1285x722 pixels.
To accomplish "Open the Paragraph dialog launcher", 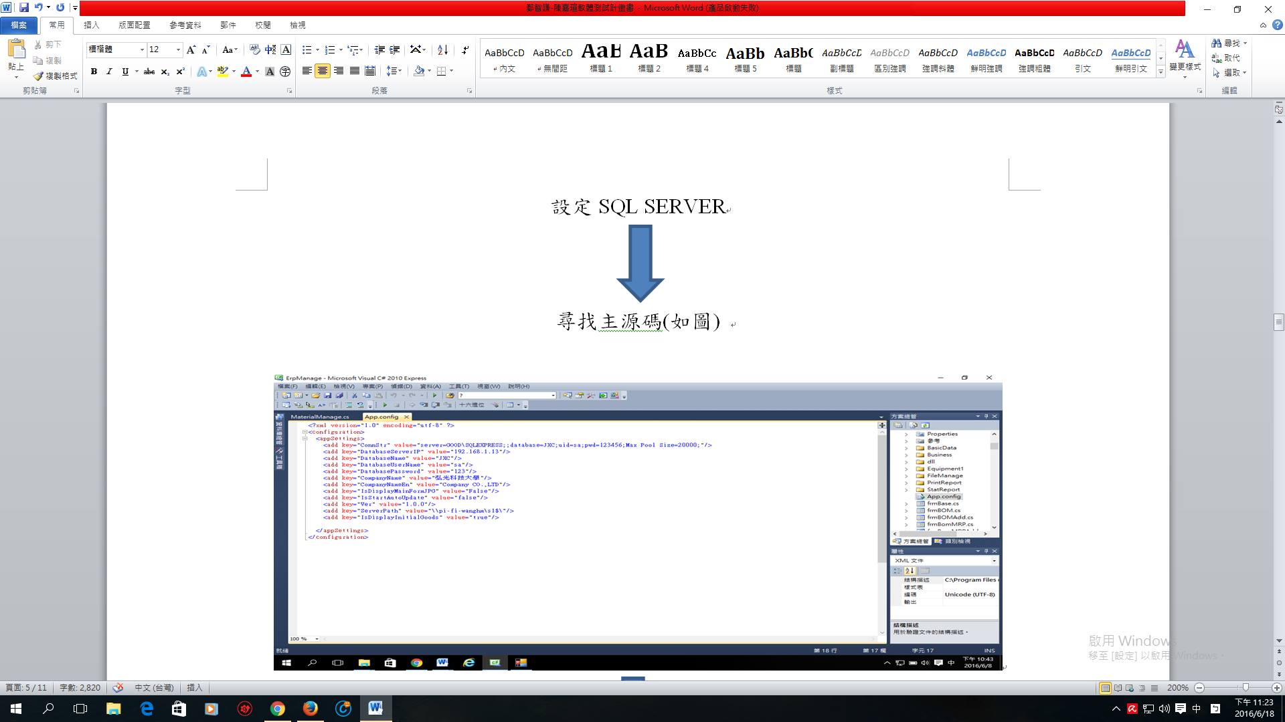I will (x=469, y=91).
